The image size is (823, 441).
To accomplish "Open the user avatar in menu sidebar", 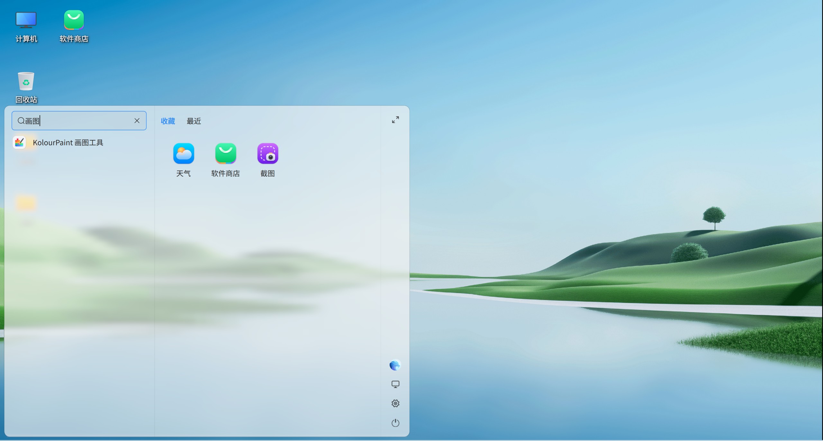I will (x=395, y=365).
